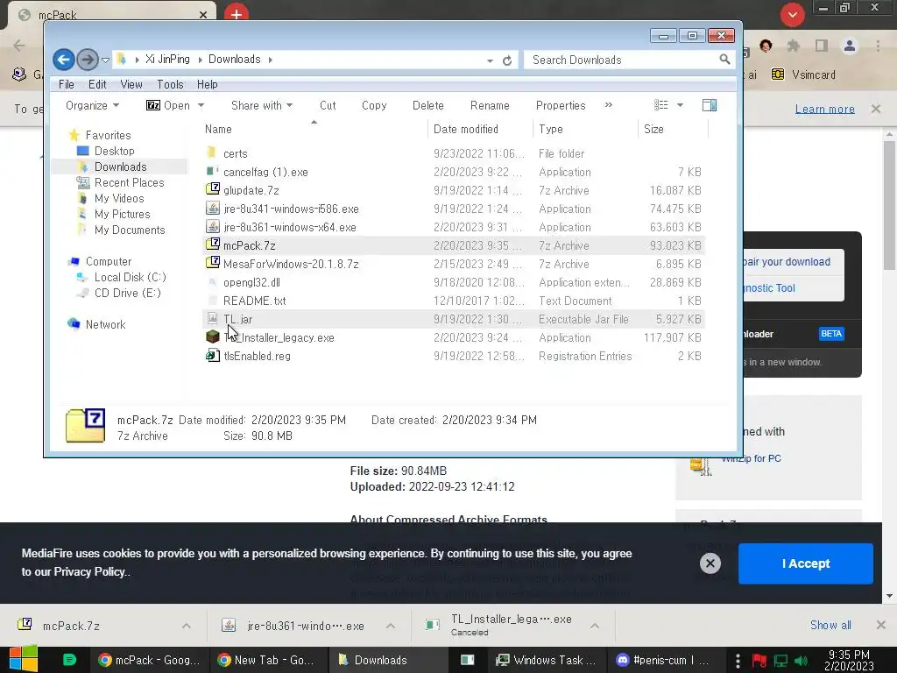Open the view options dropdown arrow
Screen dimensions: 897x673
point(680,105)
